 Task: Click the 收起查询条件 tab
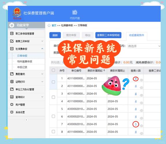[x=137, y=35]
